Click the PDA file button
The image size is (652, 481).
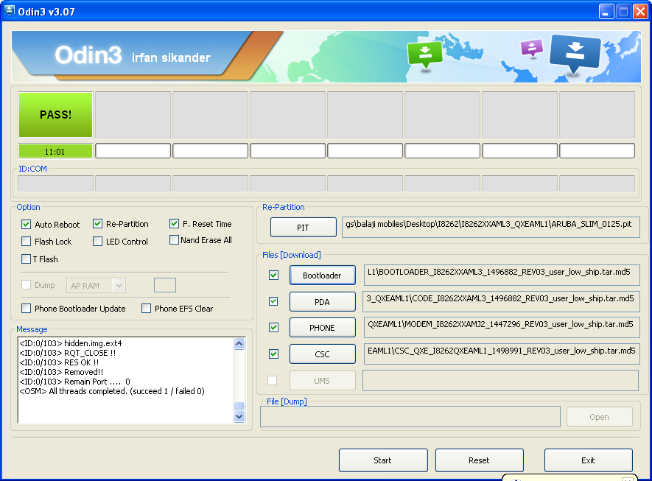322,302
